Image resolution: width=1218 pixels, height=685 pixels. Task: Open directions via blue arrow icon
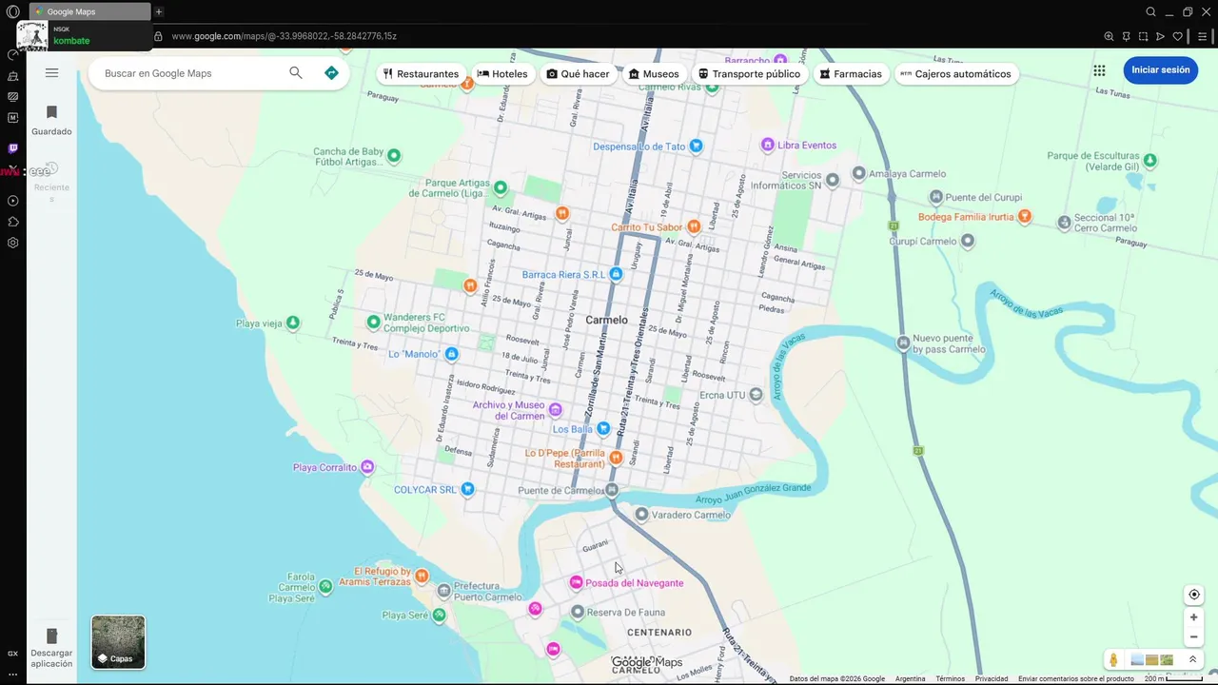click(x=331, y=73)
